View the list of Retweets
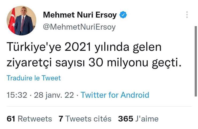Viewport: 198px width, 129px height. click(x=35, y=119)
